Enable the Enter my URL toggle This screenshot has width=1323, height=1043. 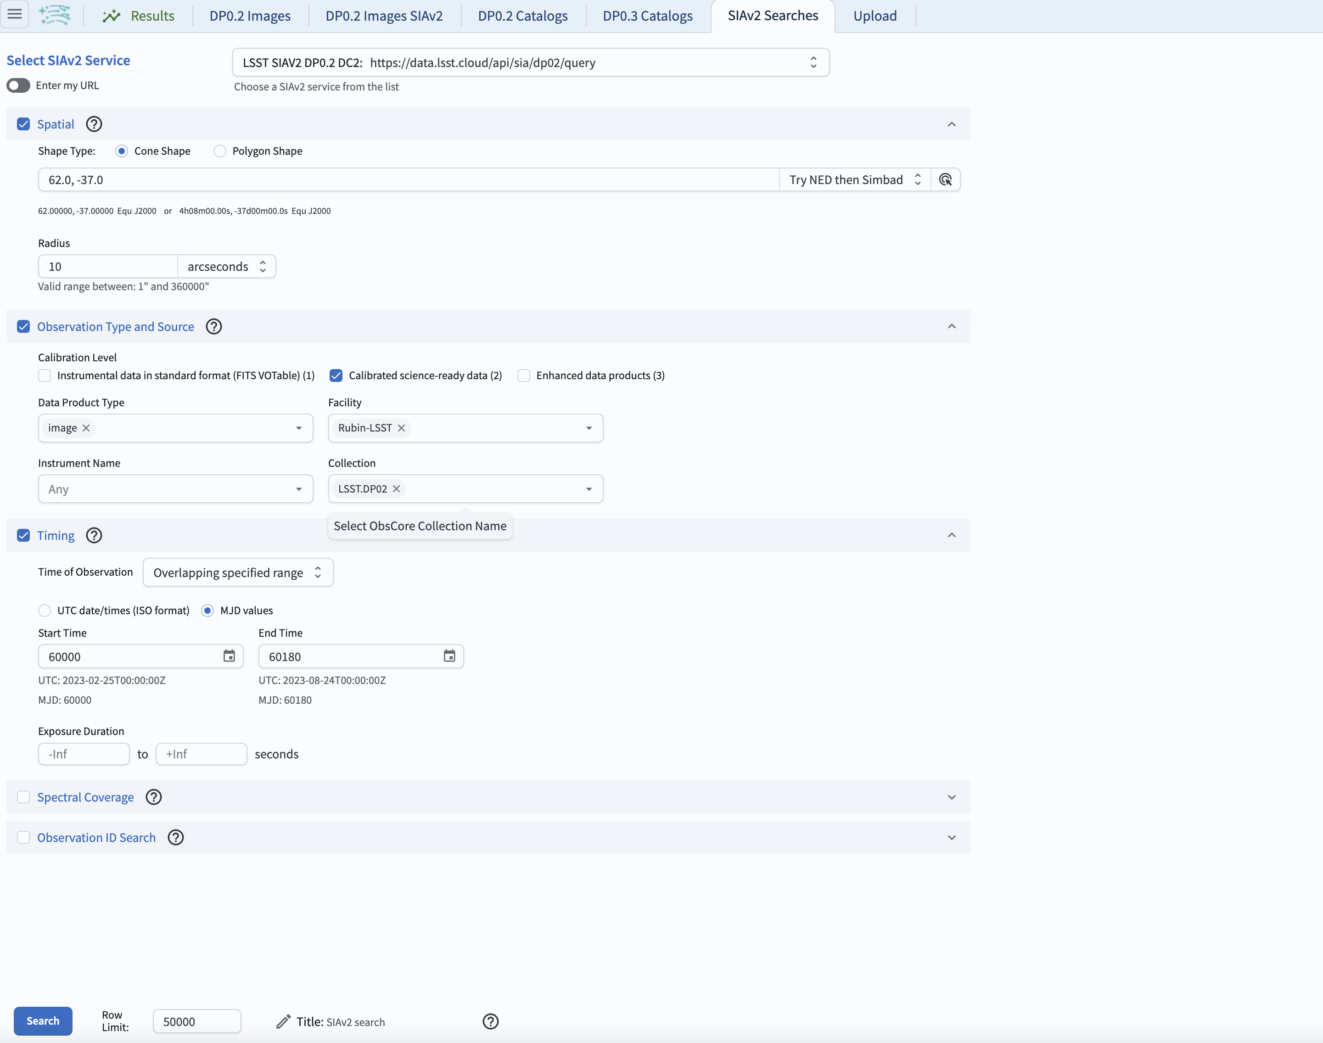point(18,85)
